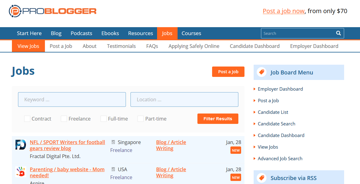
Task: Go to Blog menu item
Action: point(56,33)
